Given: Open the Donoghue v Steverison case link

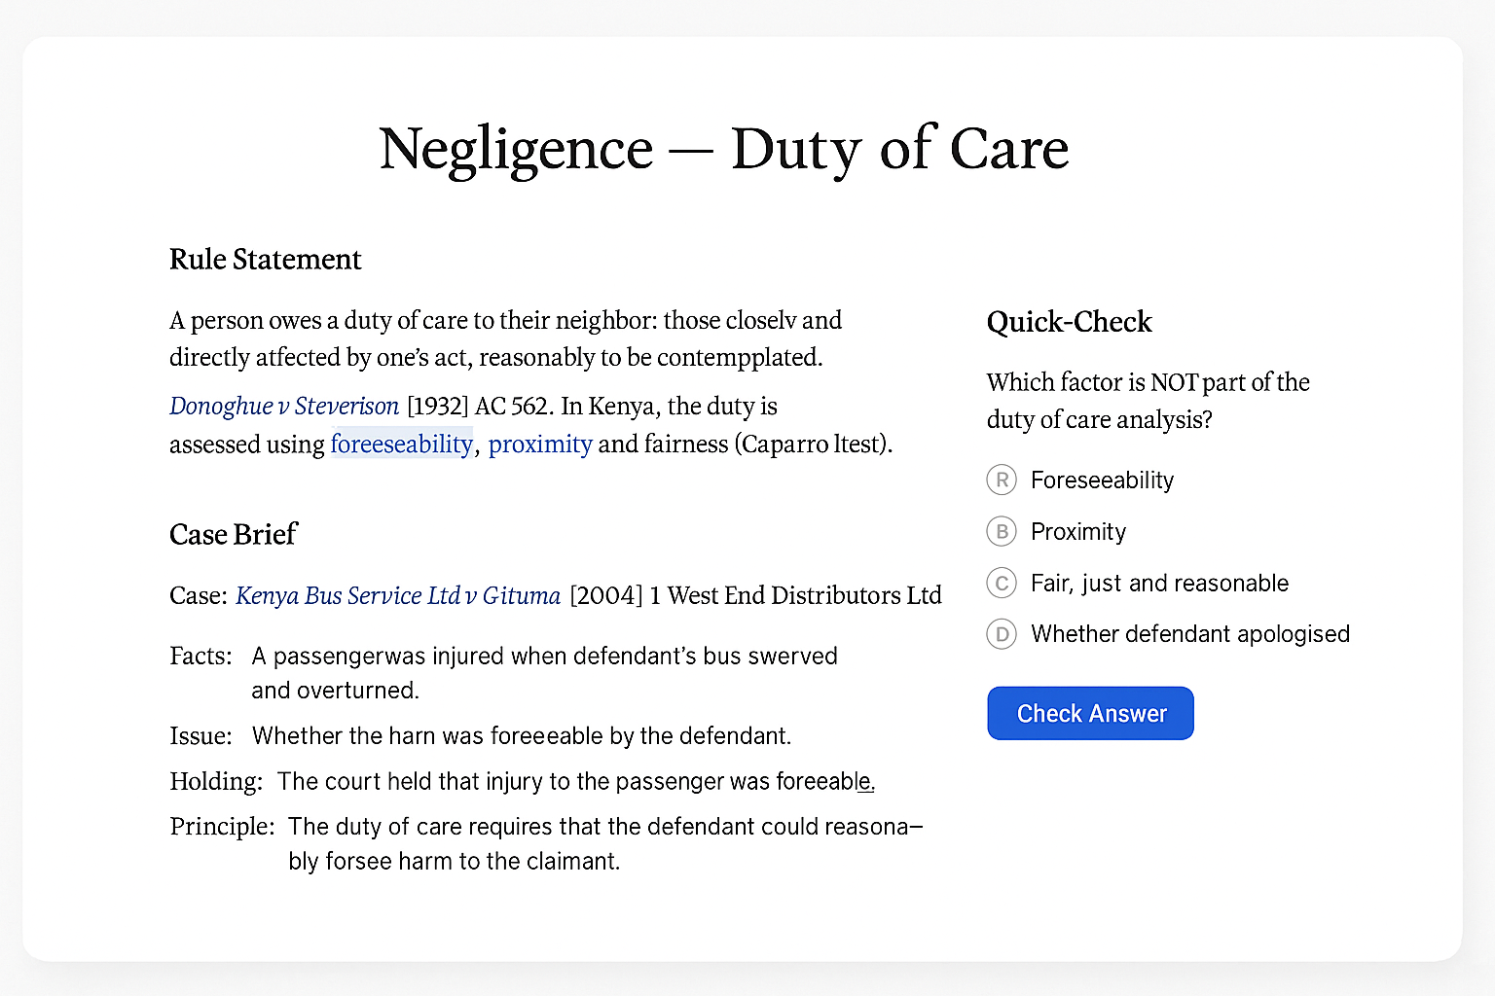Looking at the screenshot, I should coord(283,406).
